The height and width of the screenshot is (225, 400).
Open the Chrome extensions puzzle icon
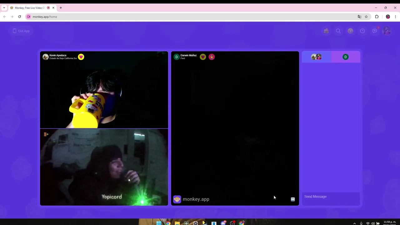pyautogui.click(x=377, y=17)
